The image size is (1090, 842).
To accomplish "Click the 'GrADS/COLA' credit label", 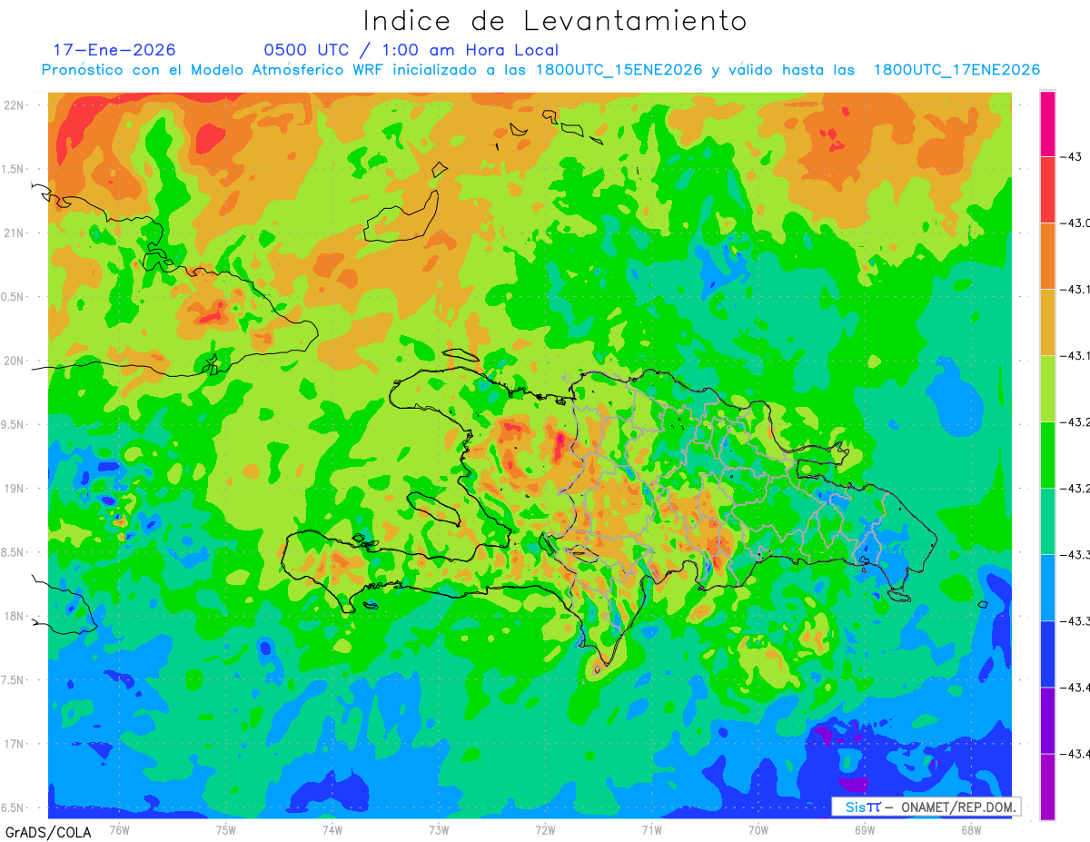I will 48,832.
